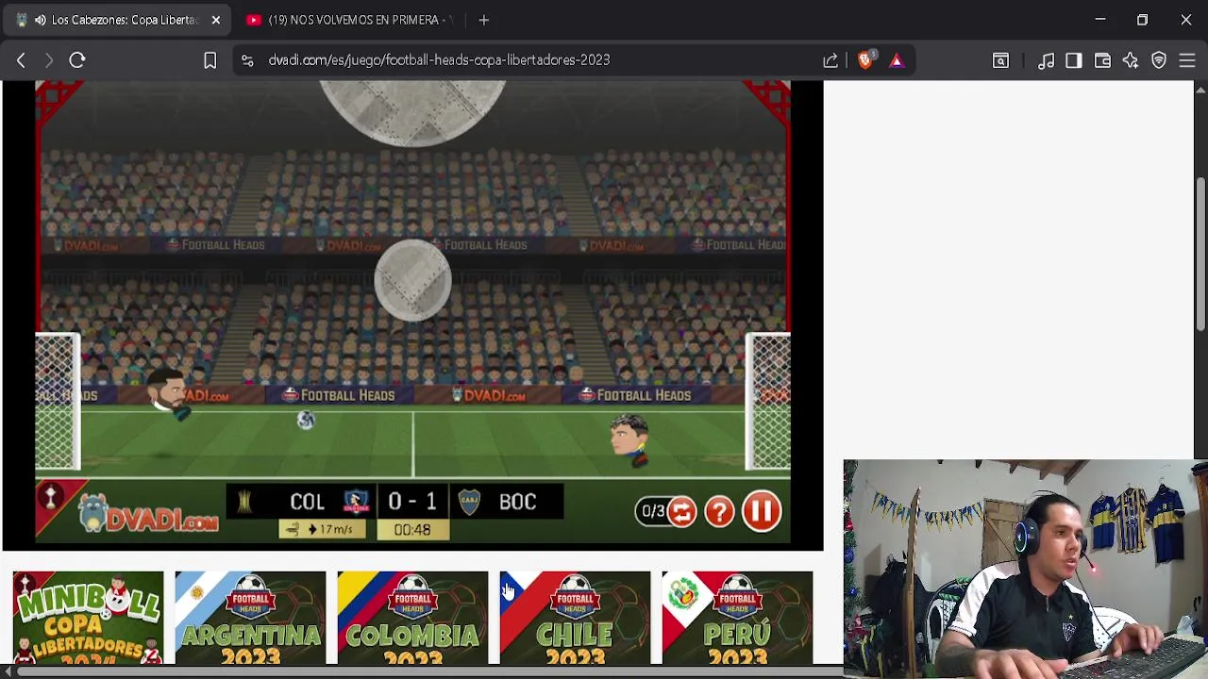Open site information icon in address bar
Image resolution: width=1208 pixels, height=679 pixels.
coord(247,59)
